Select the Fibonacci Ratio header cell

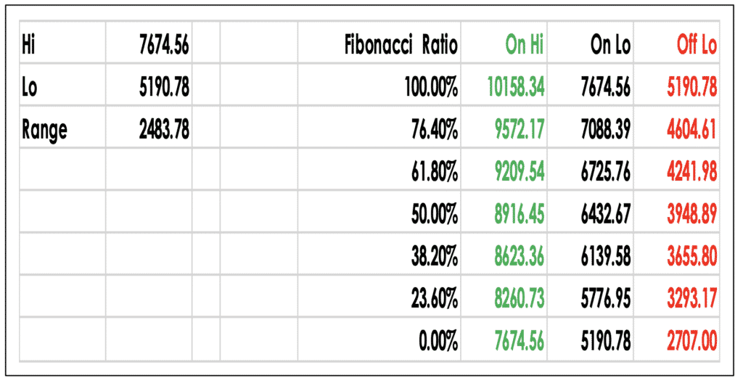click(x=401, y=45)
